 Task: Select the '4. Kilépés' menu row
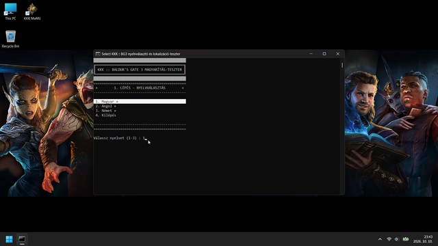106,115
